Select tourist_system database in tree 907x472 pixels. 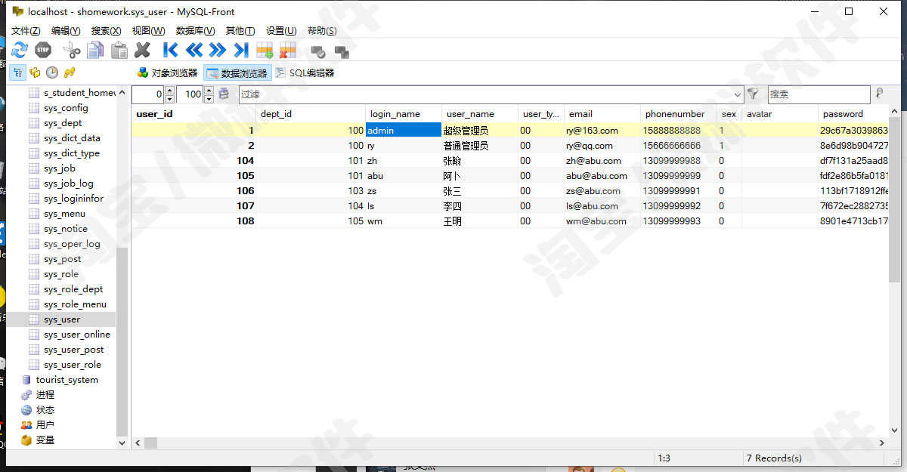pyautogui.click(x=67, y=380)
